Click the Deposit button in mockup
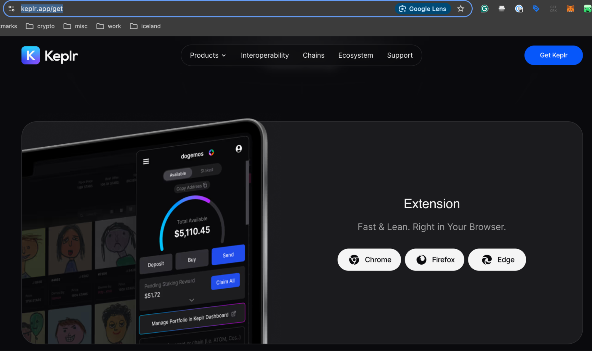The height and width of the screenshot is (351, 592). (x=156, y=264)
